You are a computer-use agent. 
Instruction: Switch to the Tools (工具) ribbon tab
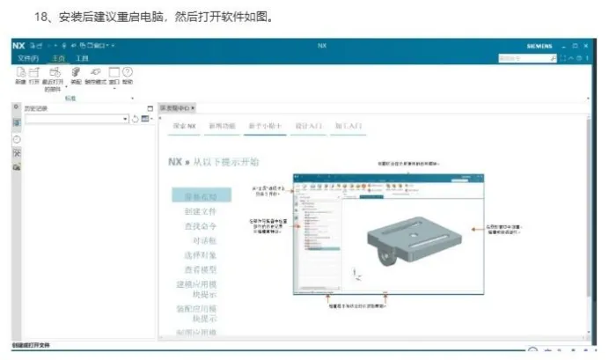coord(83,58)
